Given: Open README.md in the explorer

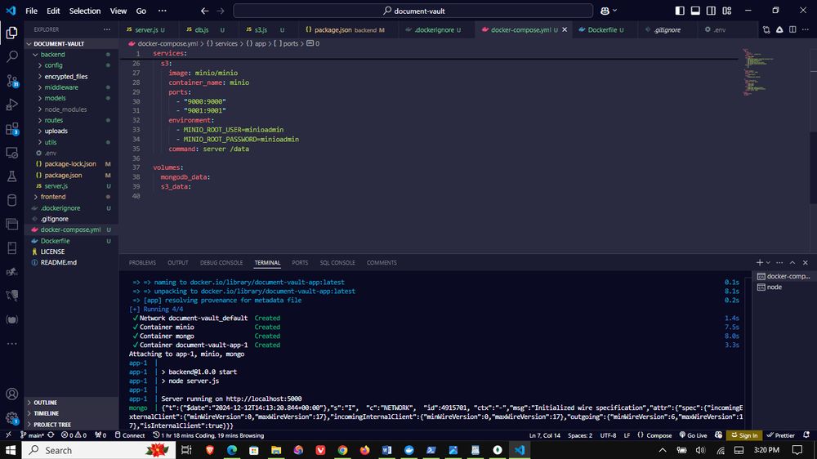Looking at the screenshot, I should click(x=58, y=262).
